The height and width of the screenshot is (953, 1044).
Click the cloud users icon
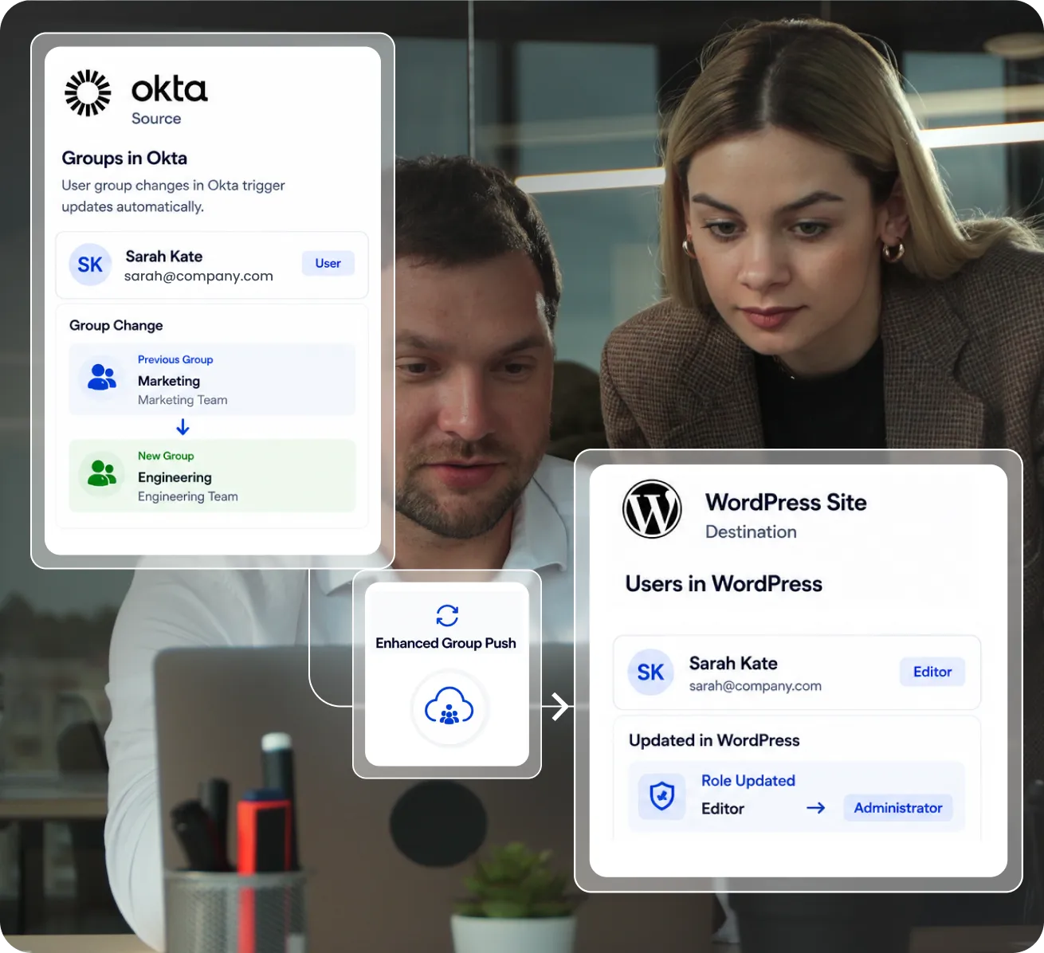(449, 708)
